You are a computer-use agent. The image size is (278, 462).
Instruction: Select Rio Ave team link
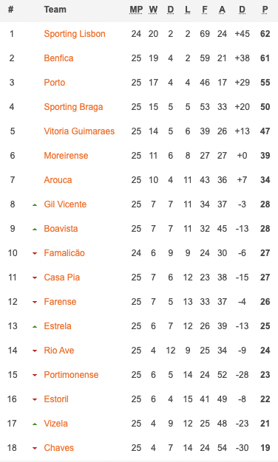[59, 351]
